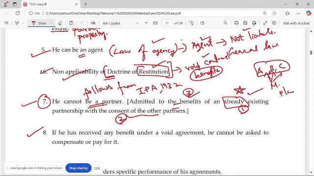Click 'meet.google.com is sharing your screen.' text
The width and height of the screenshot is (314, 176).
coord(36,168)
